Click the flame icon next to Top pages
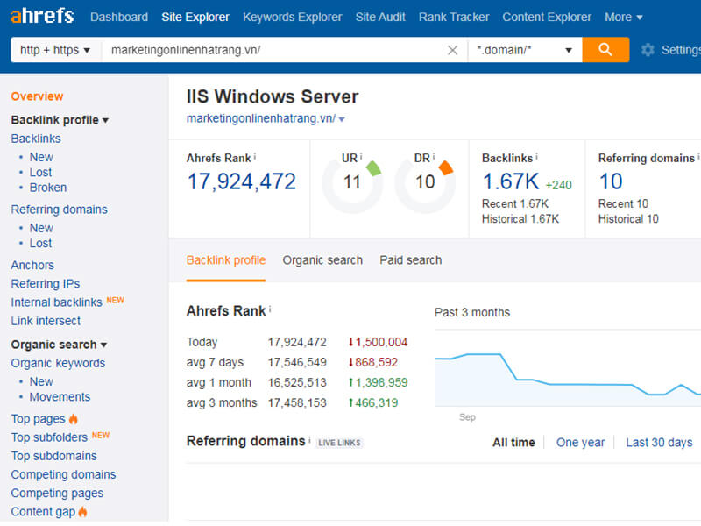Image resolution: width=701 pixels, height=526 pixels. 74,419
